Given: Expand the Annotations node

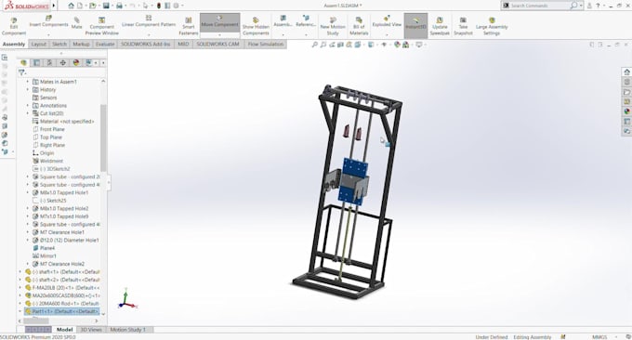Looking at the screenshot, I should pos(27,106).
